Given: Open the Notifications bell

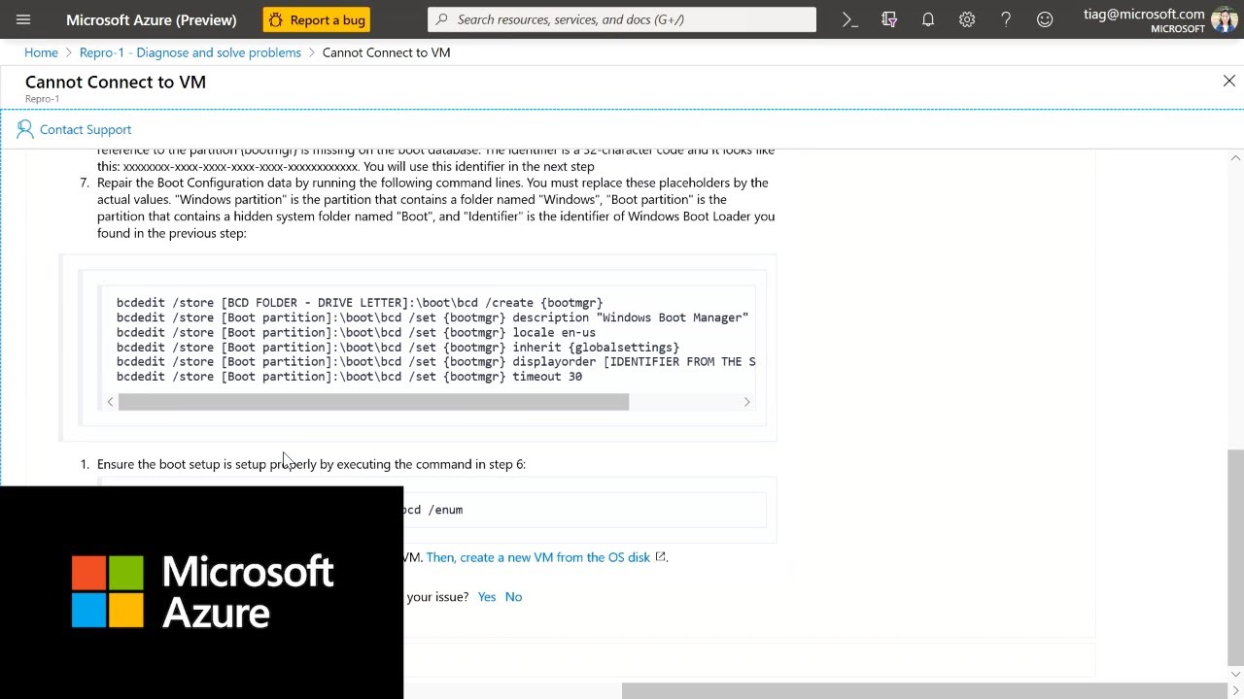Looking at the screenshot, I should (x=928, y=19).
